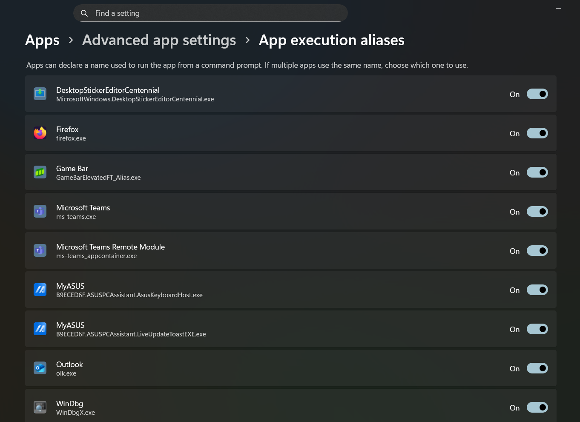Navigate to Advanced app settings breadcrumb
The image size is (580, 422).
click(159, 40)
